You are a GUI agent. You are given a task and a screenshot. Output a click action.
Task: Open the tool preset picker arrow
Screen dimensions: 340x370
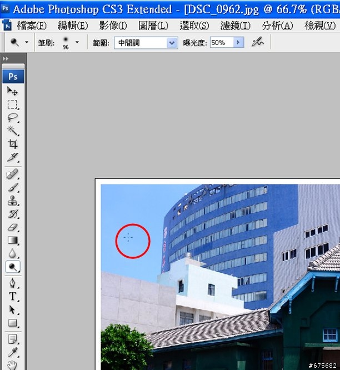(x=27, y=42)
